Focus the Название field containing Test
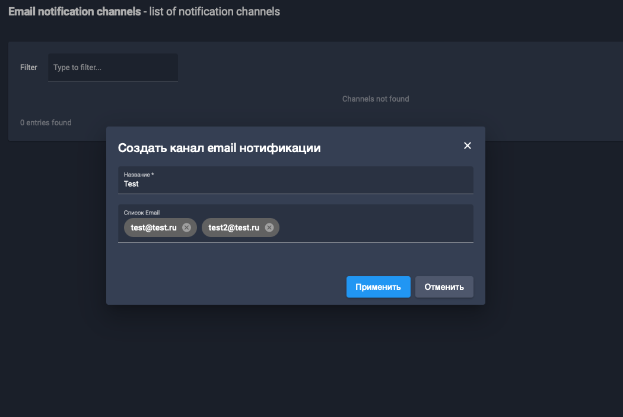The image size is (623, 417). point(295,184)
